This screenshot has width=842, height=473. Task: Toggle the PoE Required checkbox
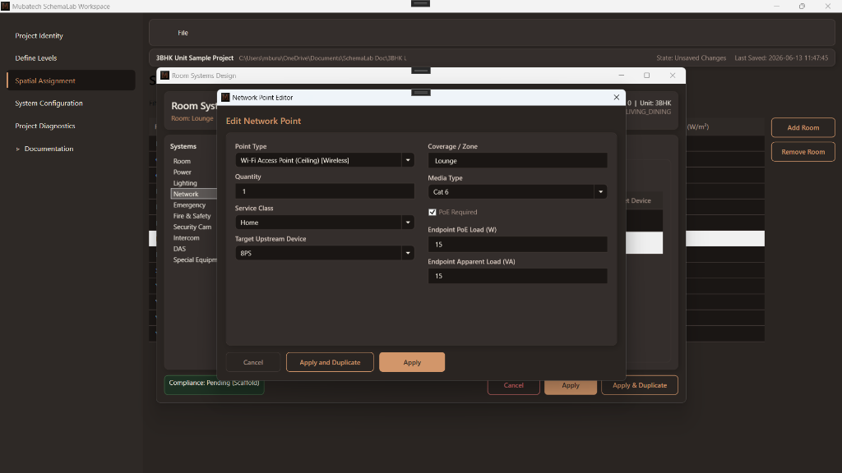[x=433, y=212]
